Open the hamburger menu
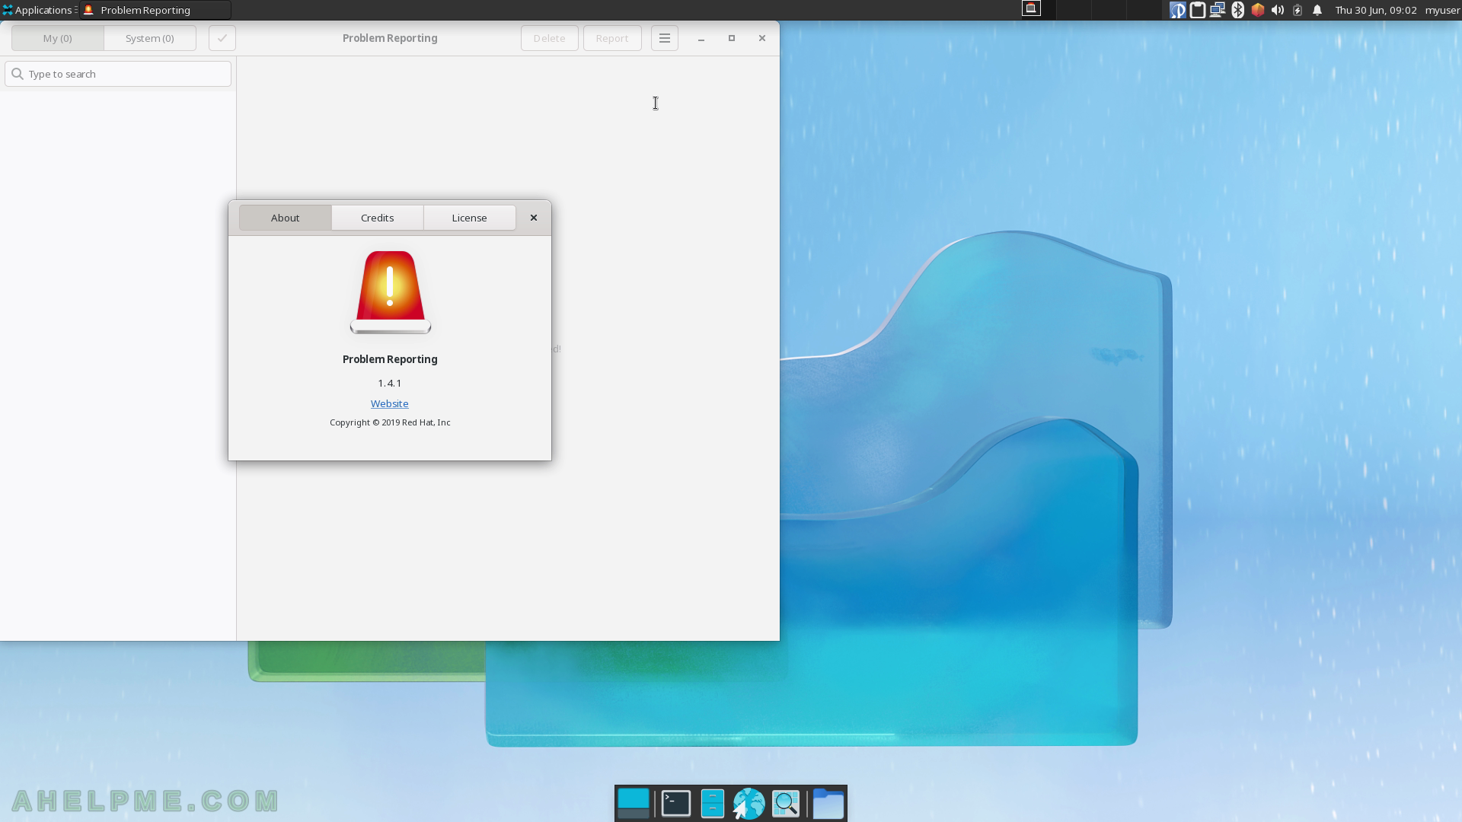The height and width of the screenshot is (822, 1462). click(665, 38)
